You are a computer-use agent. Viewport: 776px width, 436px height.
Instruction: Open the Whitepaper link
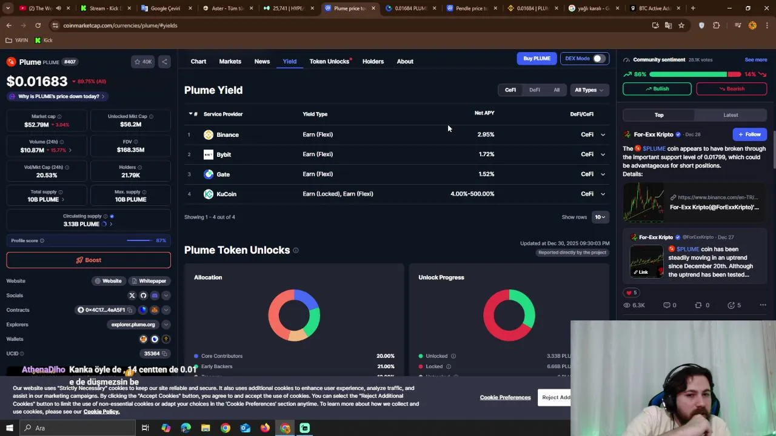149,281
